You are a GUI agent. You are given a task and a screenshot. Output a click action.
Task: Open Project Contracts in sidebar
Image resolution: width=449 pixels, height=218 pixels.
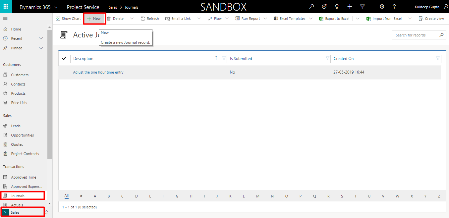(x=25, y=154)
